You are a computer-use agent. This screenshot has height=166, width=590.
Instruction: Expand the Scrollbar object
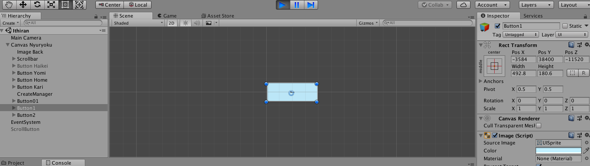14,59
